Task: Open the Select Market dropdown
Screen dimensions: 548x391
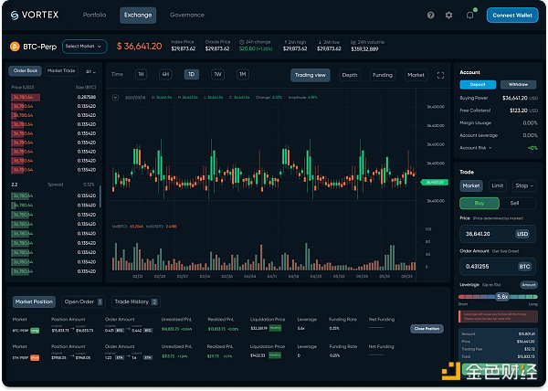Action: point(84,46)
